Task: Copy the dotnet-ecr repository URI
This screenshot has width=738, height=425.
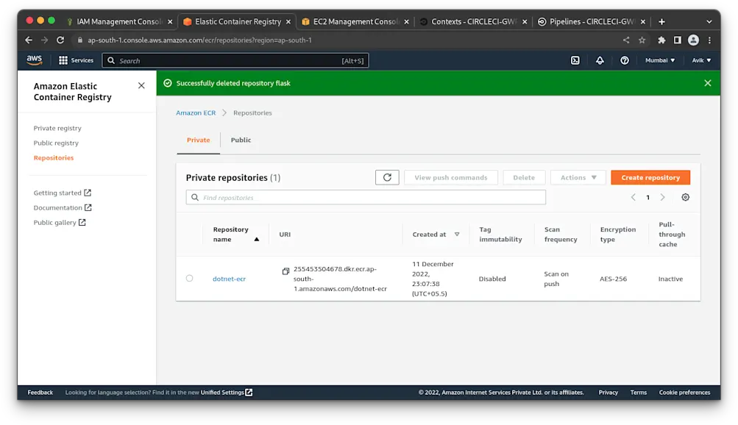Action: click(285, 271)
